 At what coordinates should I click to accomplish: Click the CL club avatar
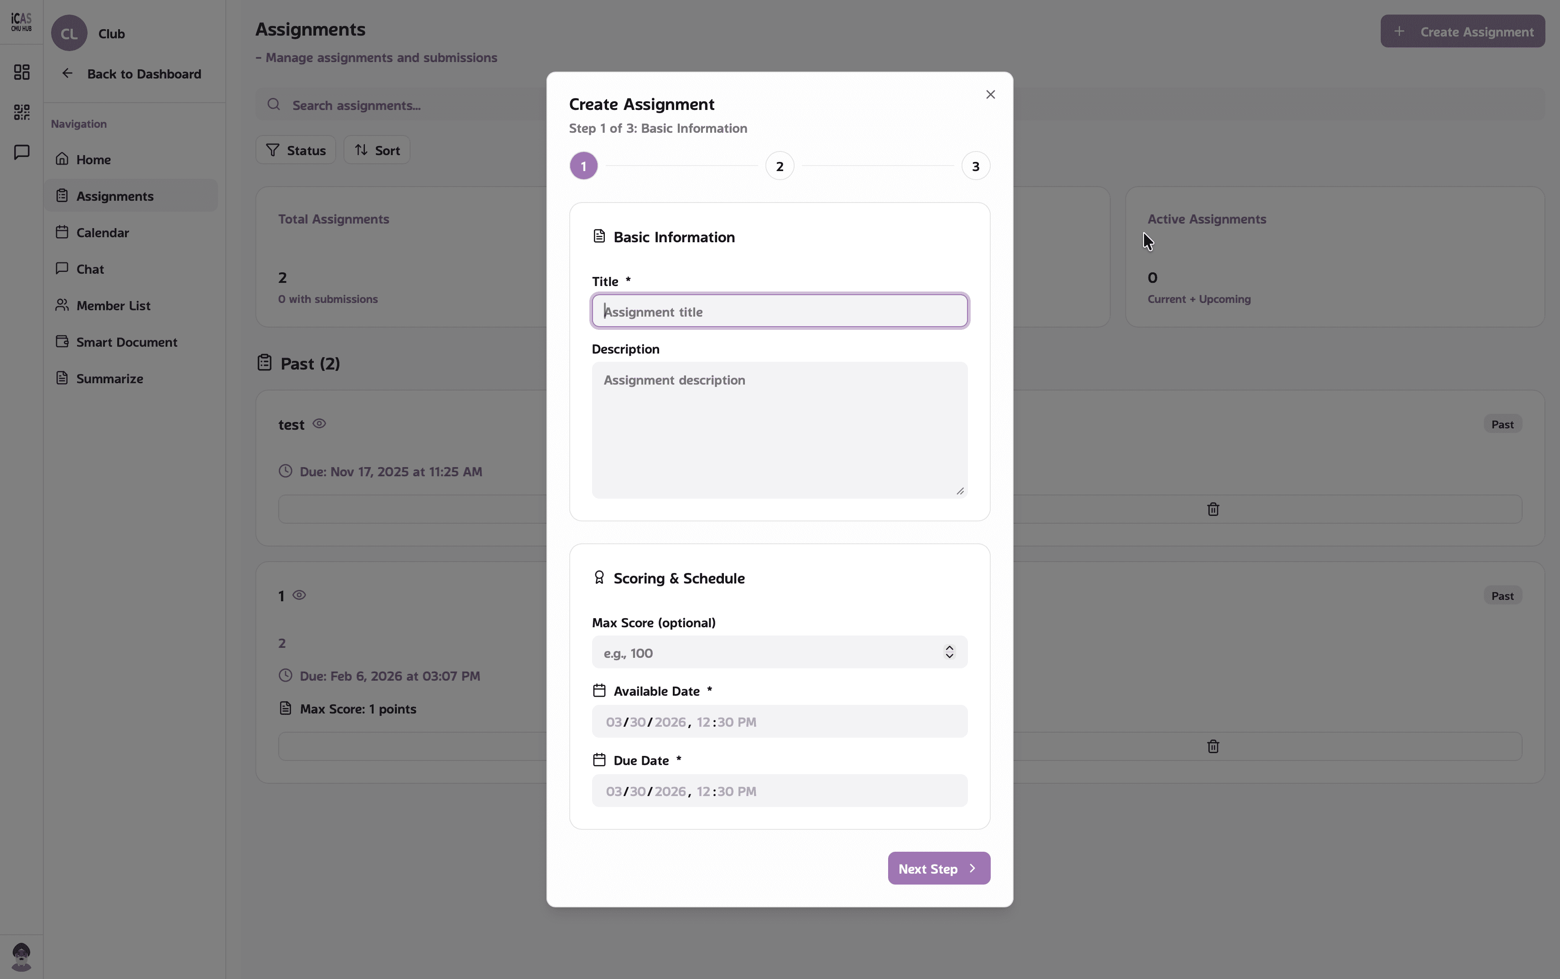pos(69,33)
